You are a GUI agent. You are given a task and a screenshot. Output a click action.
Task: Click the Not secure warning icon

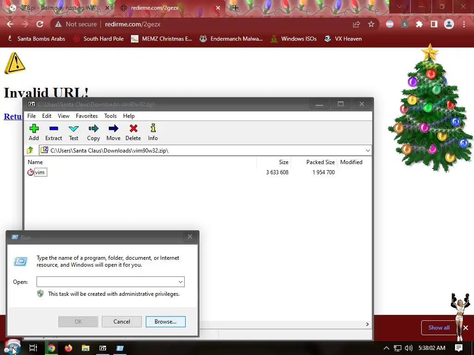click(58, 24)
